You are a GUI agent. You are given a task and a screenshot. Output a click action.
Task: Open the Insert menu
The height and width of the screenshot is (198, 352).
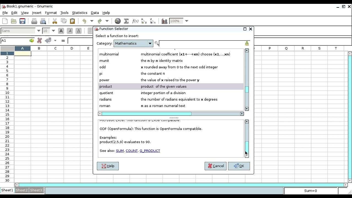click(x=37, y=13)
